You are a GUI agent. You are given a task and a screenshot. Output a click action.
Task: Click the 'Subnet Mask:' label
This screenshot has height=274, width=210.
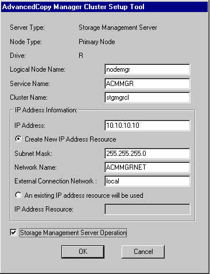(x=33, y=154)
